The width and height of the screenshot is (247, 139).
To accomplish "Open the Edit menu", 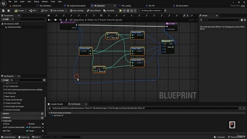I will (15, 2).
